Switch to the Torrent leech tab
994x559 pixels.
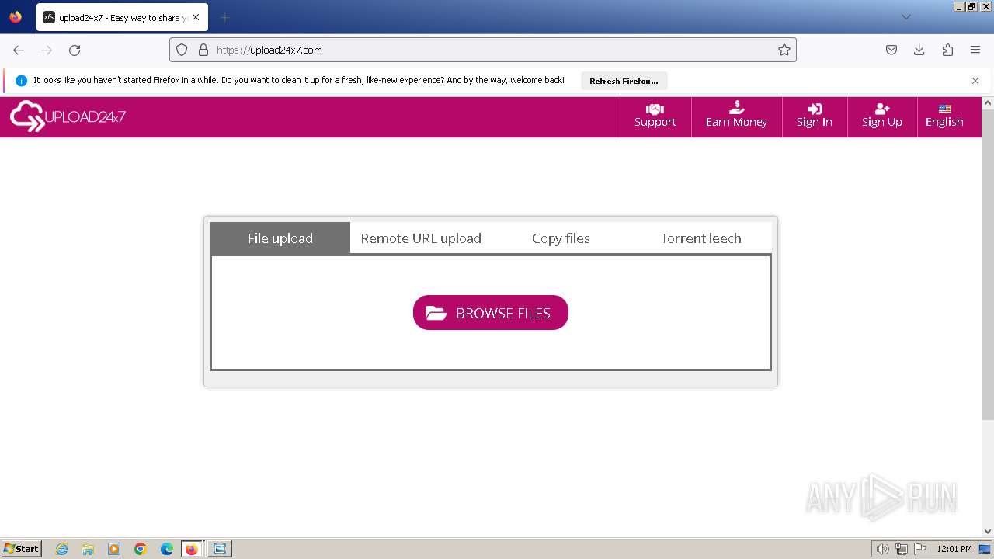700,238
